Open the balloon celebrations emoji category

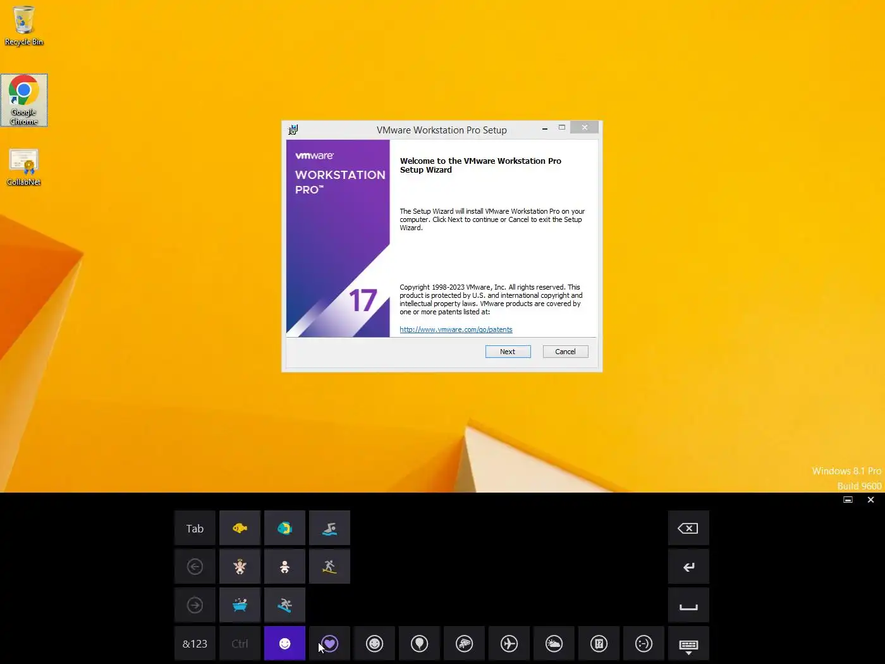419,644
